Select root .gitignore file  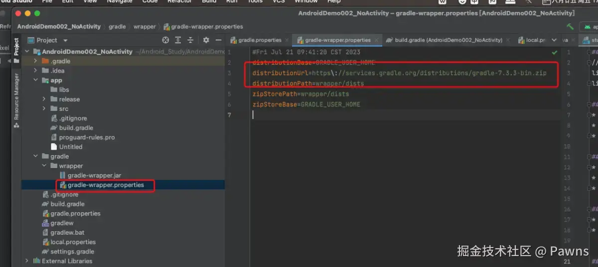tap(60, 194)
